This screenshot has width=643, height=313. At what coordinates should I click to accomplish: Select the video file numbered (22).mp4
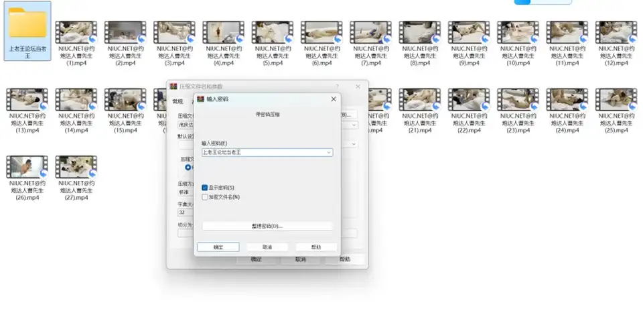click(469, 111)
